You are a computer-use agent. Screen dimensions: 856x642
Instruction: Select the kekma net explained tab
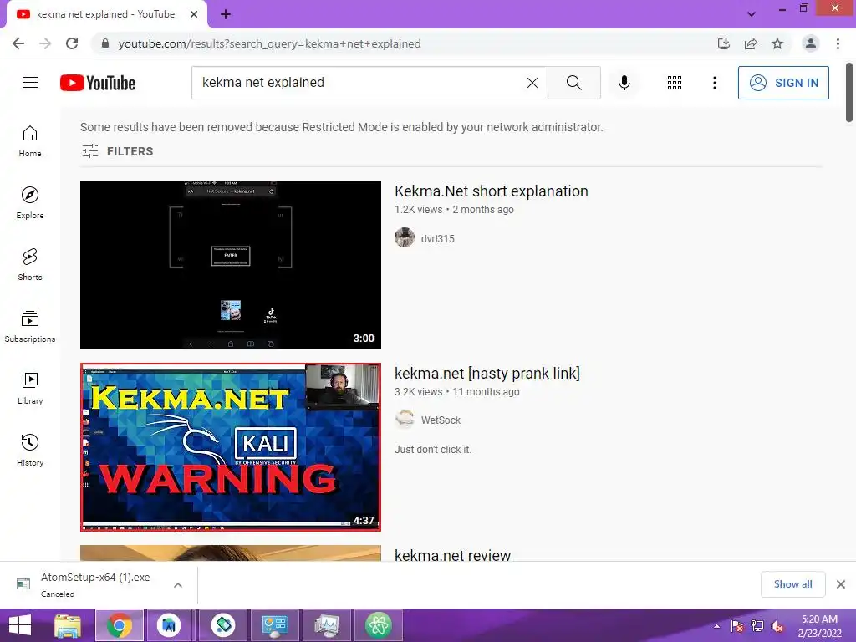pyautogui.click(x=106, y=14)
